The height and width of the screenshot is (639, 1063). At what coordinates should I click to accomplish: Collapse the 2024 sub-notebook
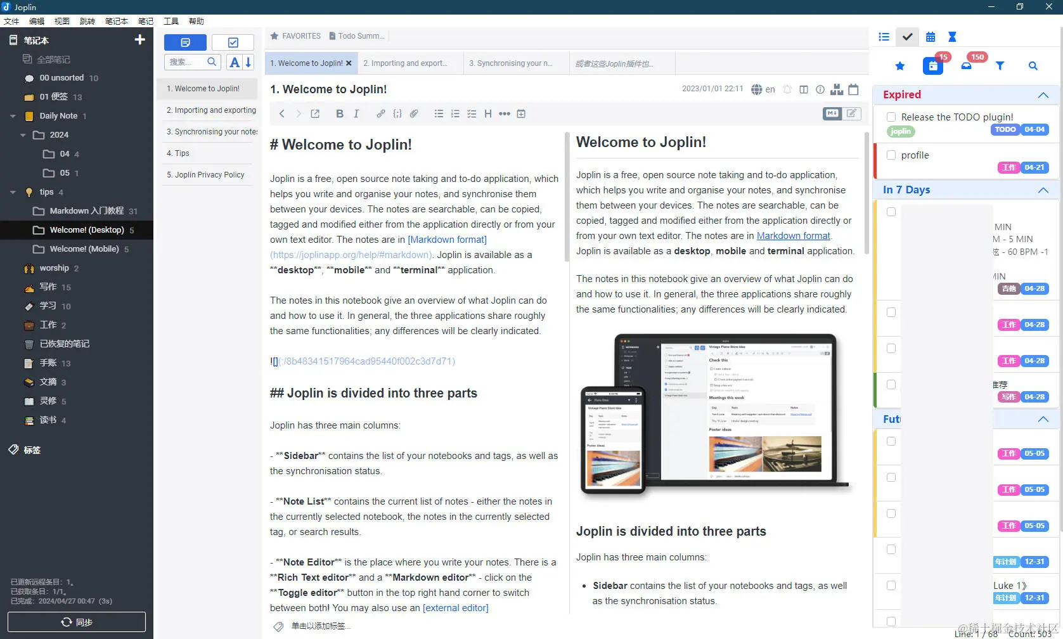[23, 135]
